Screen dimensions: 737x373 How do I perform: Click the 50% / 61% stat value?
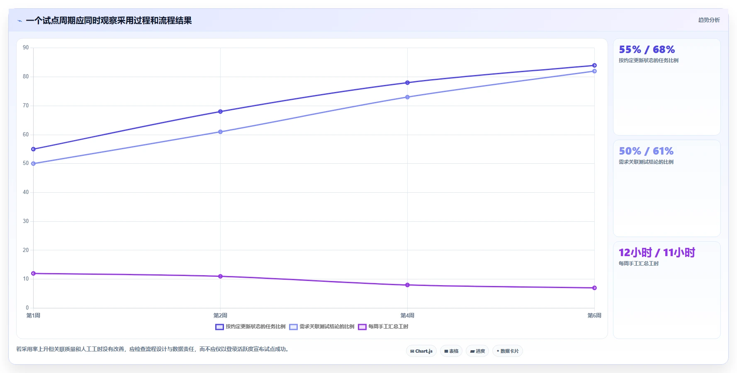(x=646, y=151)
